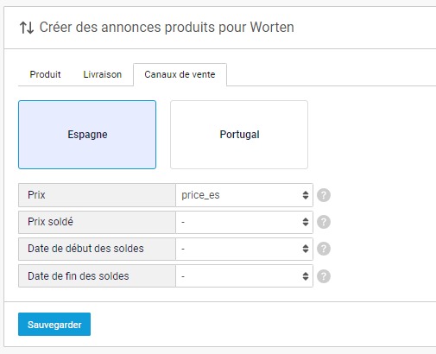Click the Sauvegarder button
Viewport: 436px width, 354px height.
click(x=54, y=325)
